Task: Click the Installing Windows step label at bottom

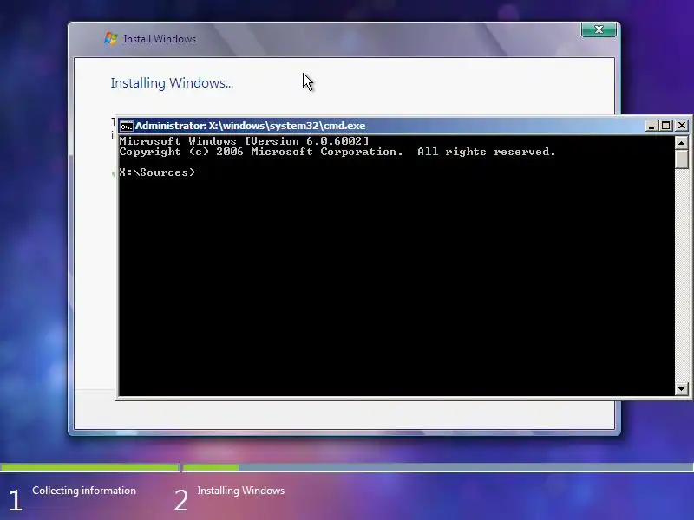Action: (241, 491)
